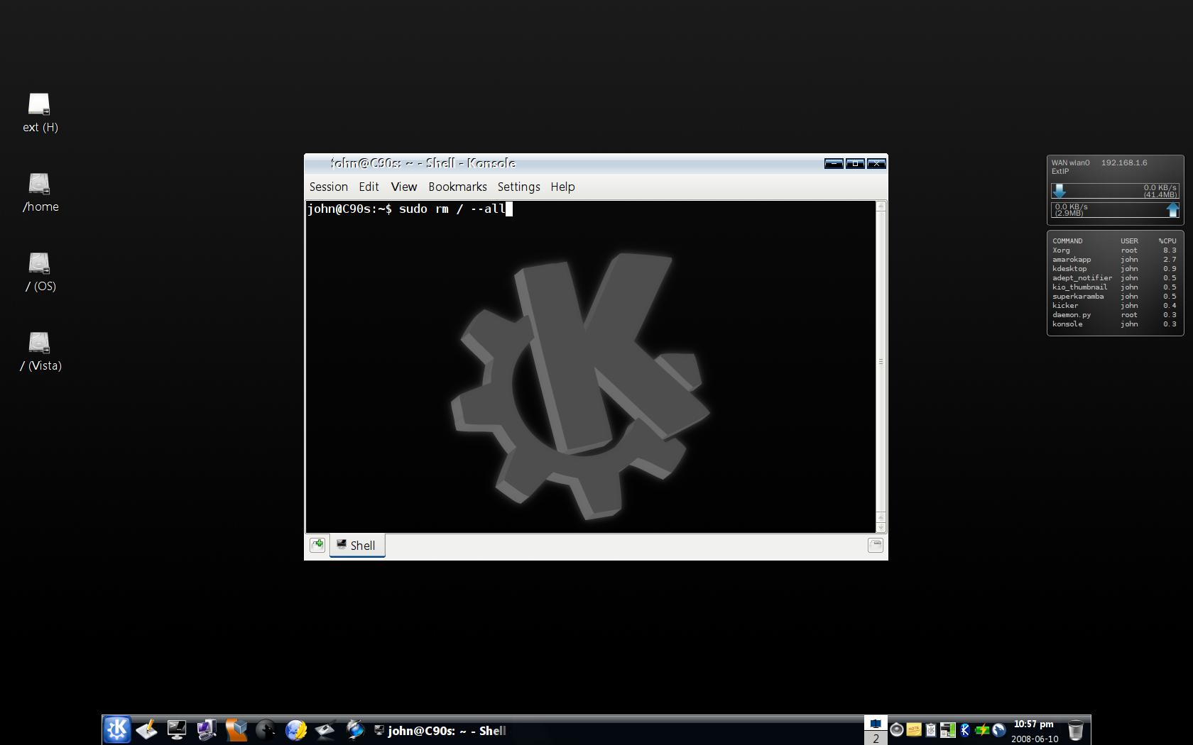Open the Session menu in Konsole

(329, 187)
